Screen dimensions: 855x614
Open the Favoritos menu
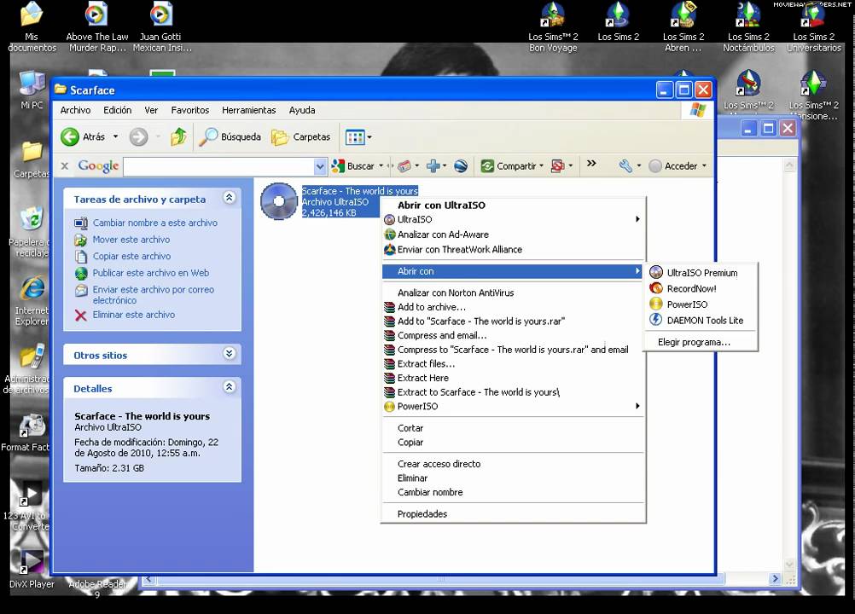(189, 110)
